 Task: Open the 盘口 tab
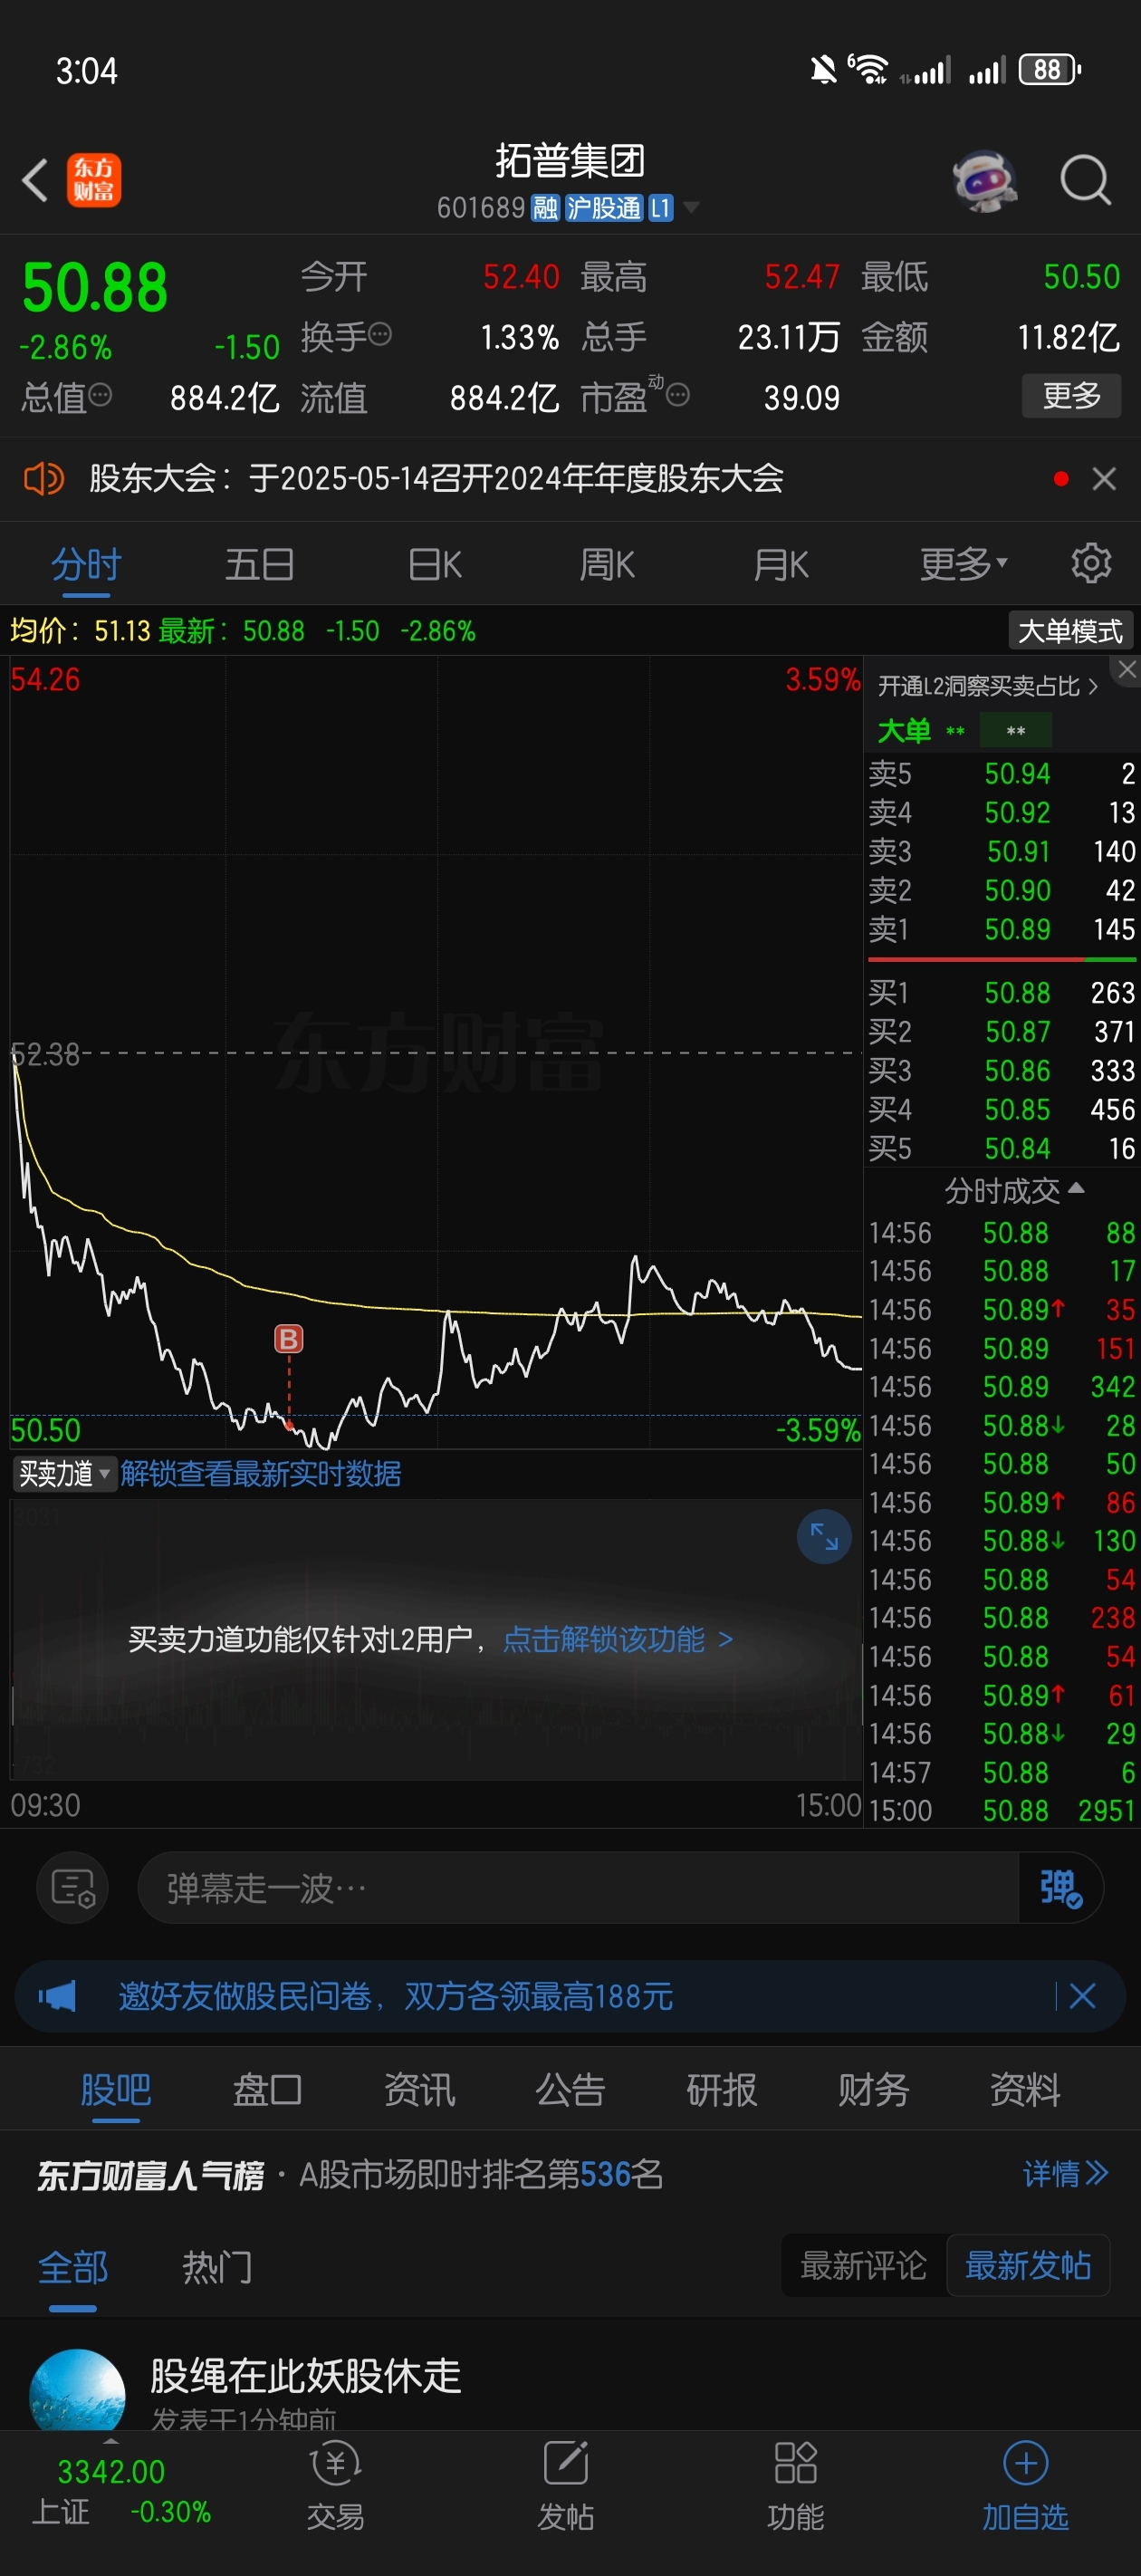click(267, 2090)
